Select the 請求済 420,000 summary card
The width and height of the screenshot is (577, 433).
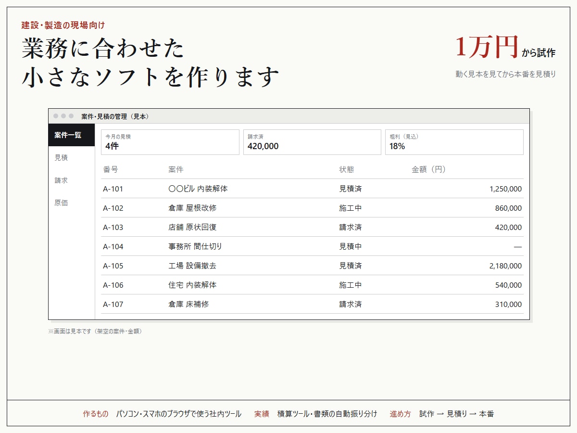pyautogui.click(x=312, y=142)
